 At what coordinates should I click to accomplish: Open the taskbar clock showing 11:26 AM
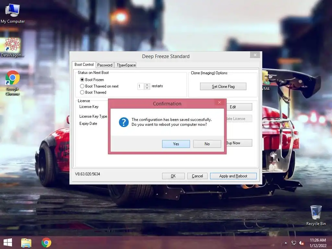coord(318,243)
